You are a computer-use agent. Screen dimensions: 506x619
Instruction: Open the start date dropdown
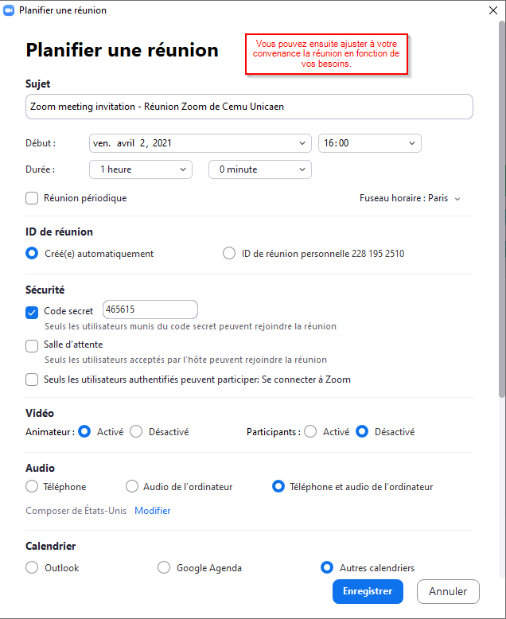tap(200, 143)
